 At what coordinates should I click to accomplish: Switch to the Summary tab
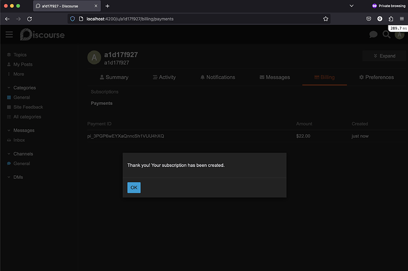coord(114,78)
